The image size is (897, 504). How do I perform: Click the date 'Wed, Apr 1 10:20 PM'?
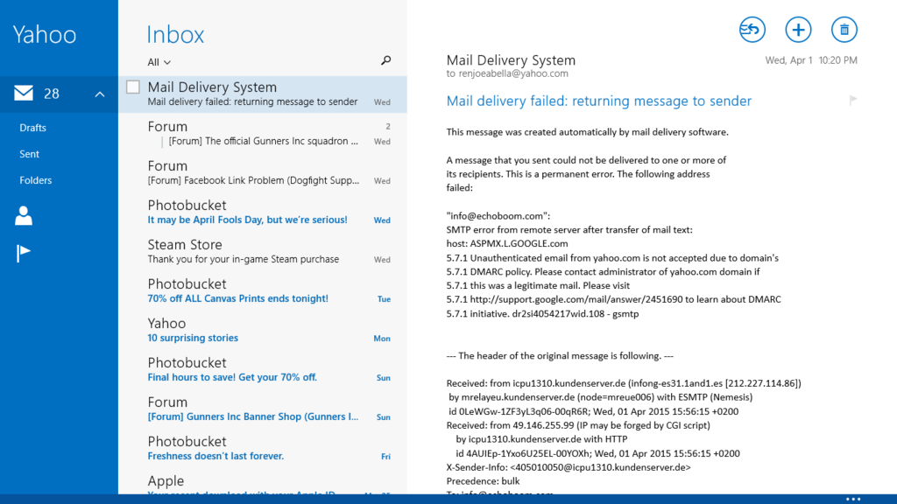pyautogui.click(x=811, y=60)
